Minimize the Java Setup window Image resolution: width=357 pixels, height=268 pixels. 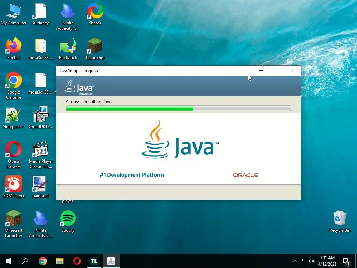click(261, 70)
